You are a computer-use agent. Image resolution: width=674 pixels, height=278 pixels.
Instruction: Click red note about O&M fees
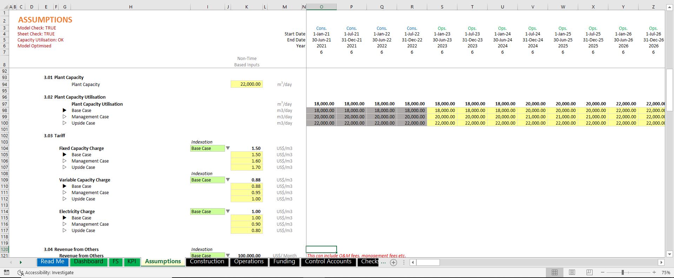(x=356, y=256)
